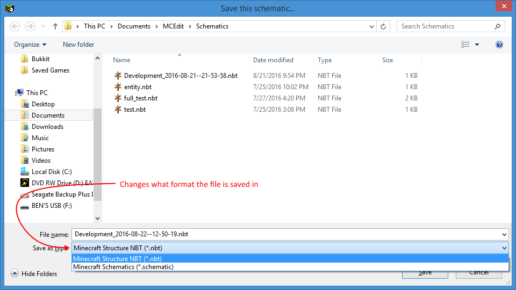Choose Minecraft Schematics (*.schematic) option
The height and width of the screenshot is (290, 516).
click(290, 267)
